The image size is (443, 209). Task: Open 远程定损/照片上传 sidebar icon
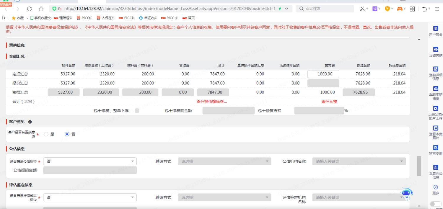[436, 109]
